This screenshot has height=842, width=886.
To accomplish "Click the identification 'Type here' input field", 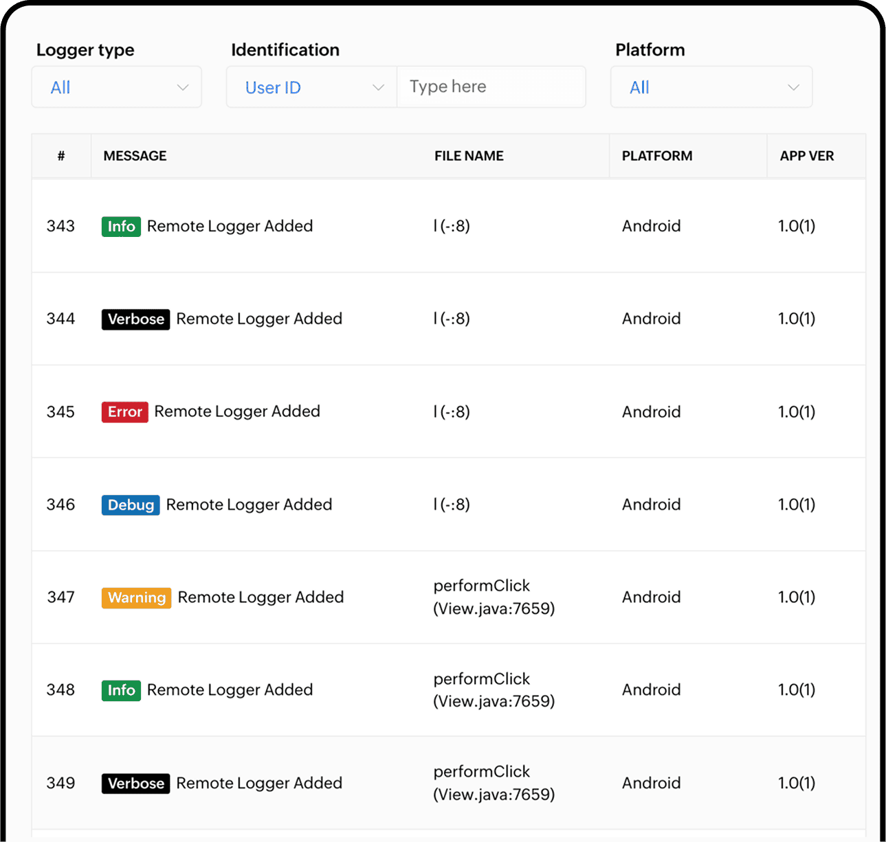I will (x=491, y=87).
